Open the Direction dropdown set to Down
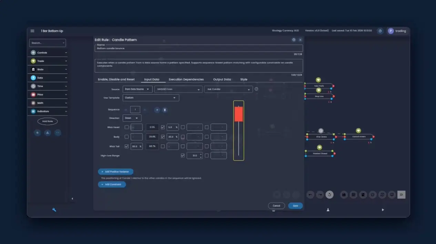Image resolution: width=436 pixels, height=244 pixels. [132, 118]
